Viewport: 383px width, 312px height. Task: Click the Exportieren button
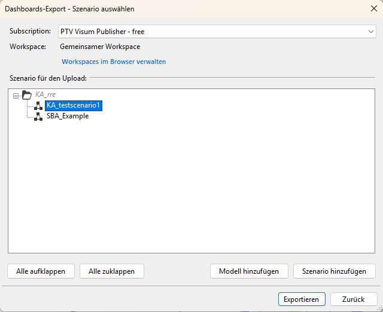tap(302, 299)
